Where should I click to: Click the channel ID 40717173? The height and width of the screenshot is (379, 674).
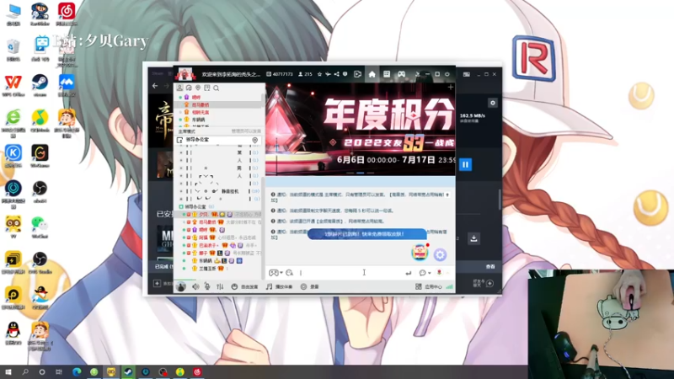pos(280,74)
